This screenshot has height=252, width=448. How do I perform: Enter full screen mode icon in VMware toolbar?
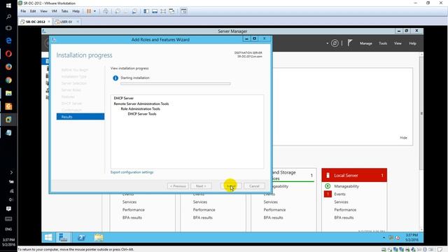tap(163, 11)
